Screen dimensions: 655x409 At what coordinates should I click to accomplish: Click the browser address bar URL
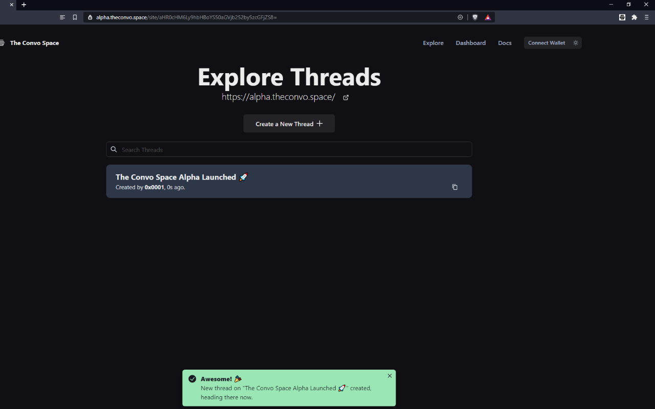(186, 17)
